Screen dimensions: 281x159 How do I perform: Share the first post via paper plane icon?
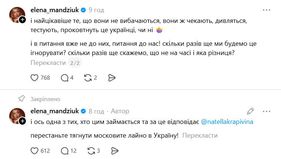tap(112, 78)
